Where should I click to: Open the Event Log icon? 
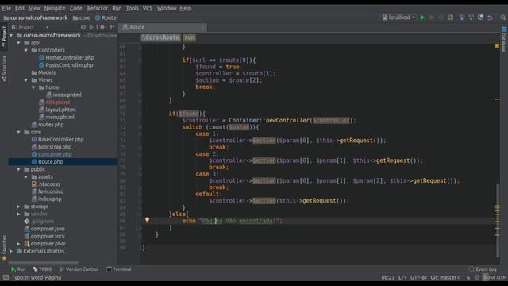pos(471,269)
